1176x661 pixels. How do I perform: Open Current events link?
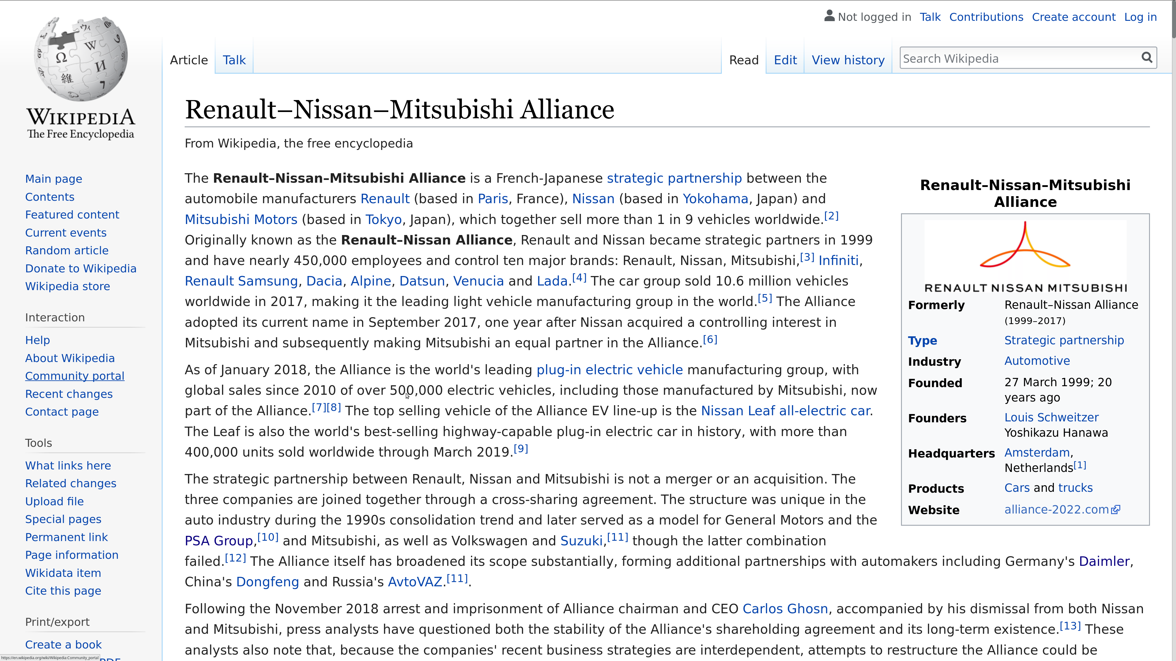coord(66,233)
